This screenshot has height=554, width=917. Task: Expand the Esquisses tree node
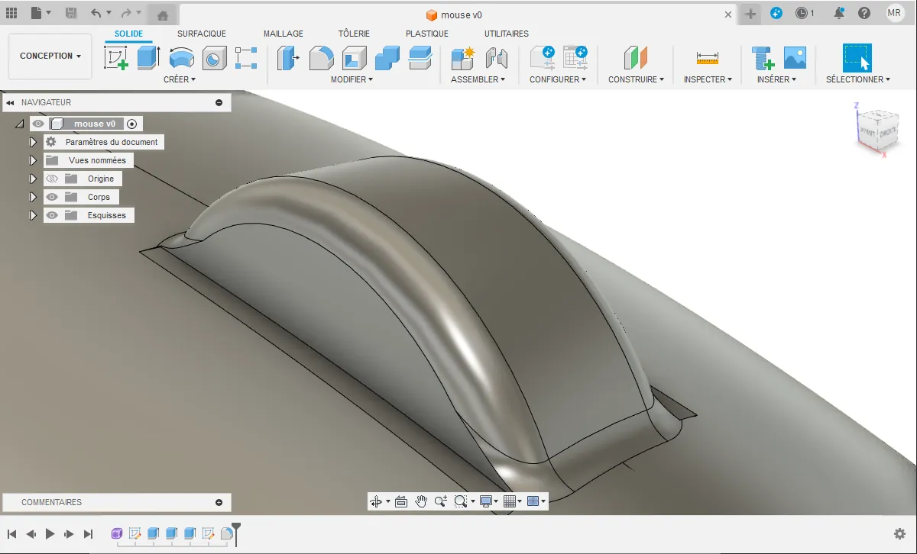coord(33,215)
